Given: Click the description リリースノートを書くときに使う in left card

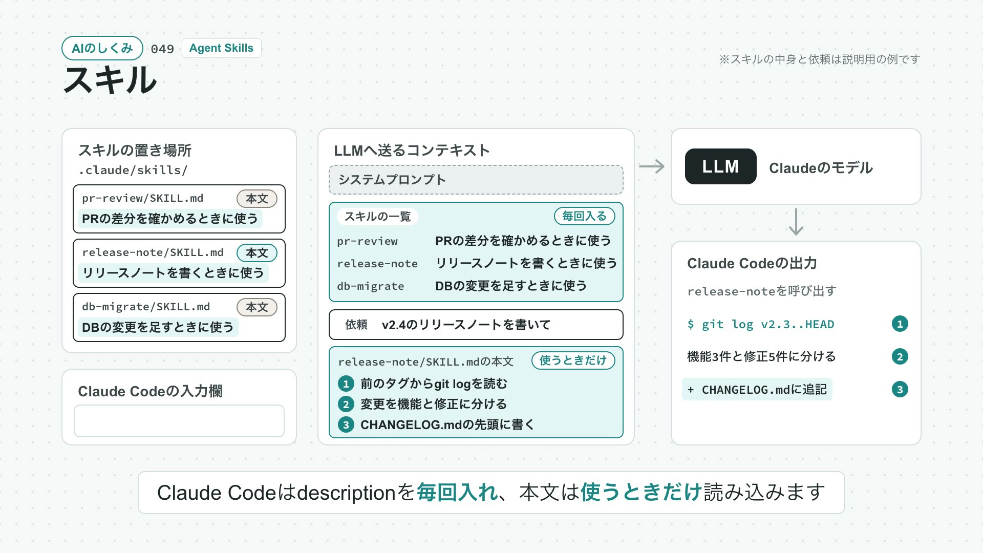Looking at the screenshot, I should [173, 273].
